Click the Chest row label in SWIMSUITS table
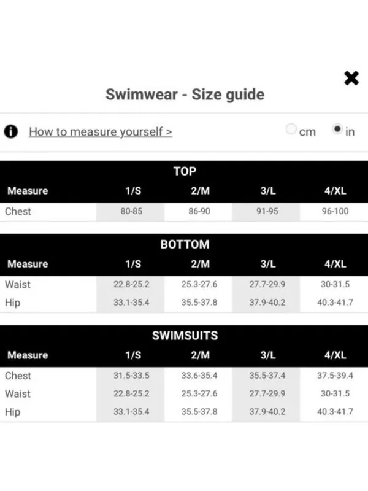The image size is (368, 491). (x=18, y=376)
